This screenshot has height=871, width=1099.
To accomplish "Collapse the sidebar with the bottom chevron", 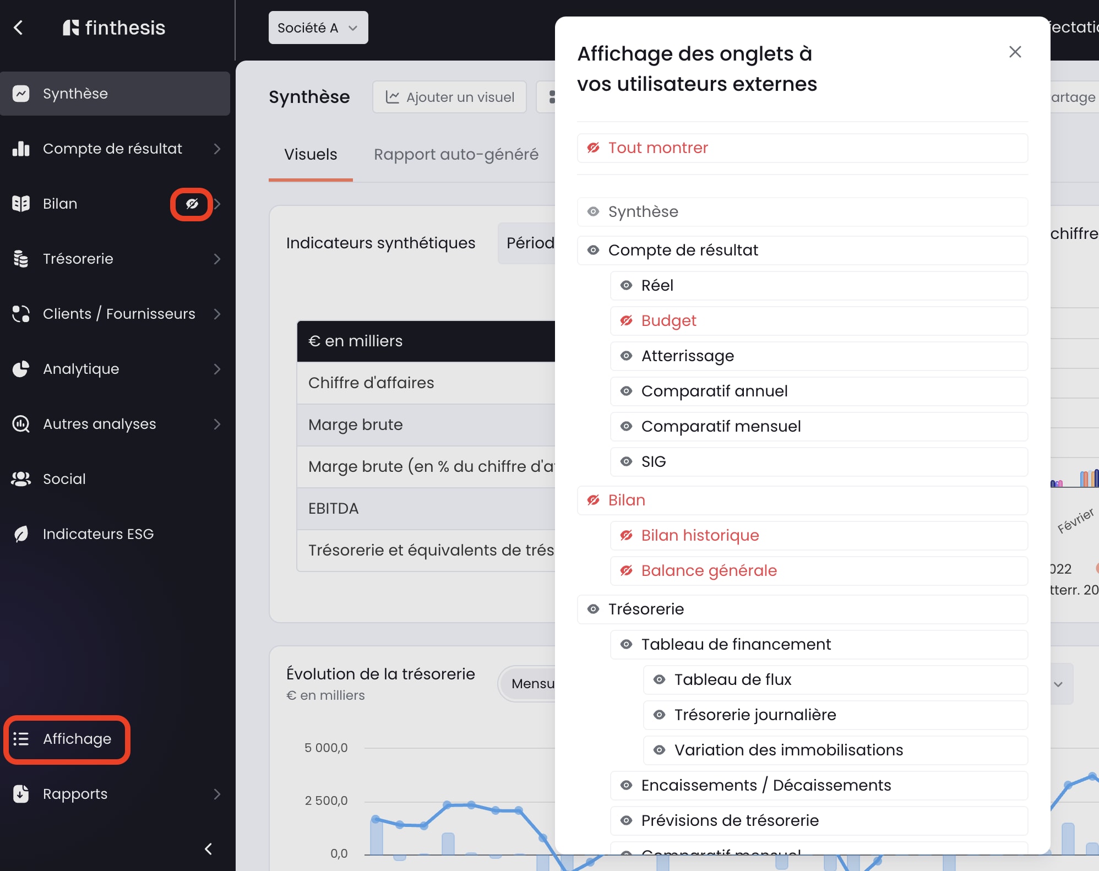I will [208, 849].
